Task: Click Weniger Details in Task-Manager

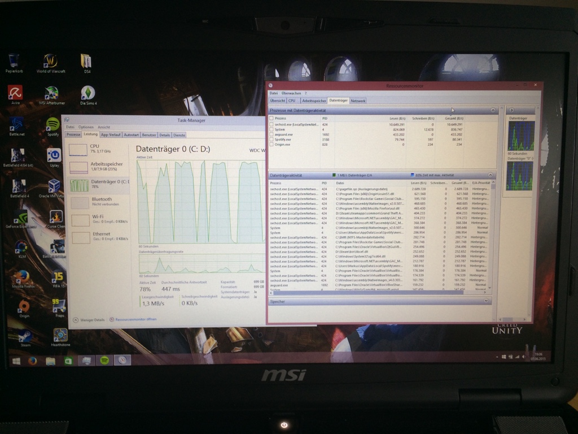Action: tap(89, 320)
